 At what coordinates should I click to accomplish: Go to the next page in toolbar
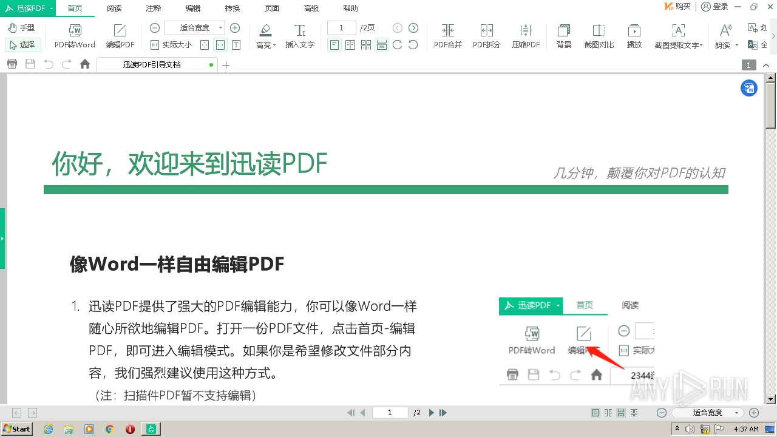[413, 28]
